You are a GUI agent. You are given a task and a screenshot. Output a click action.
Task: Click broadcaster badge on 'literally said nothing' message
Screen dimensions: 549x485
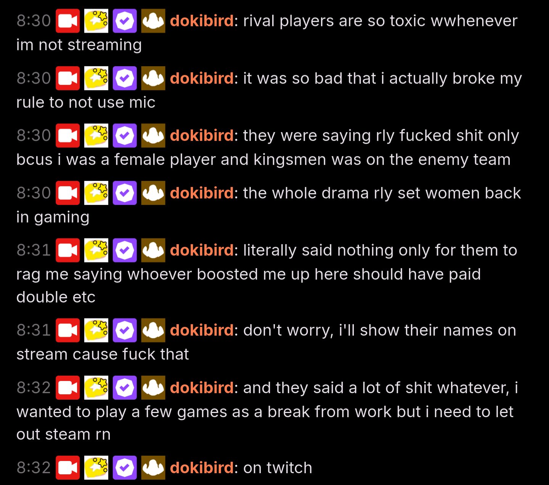(x=68, y=250)
